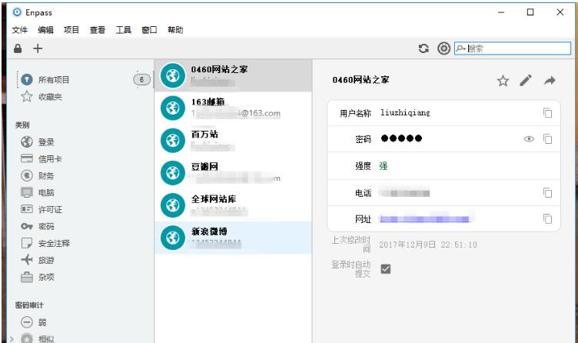Reveal password with the eye icon
This screenshot has height=343, width=578.
[x=529, y=139]
